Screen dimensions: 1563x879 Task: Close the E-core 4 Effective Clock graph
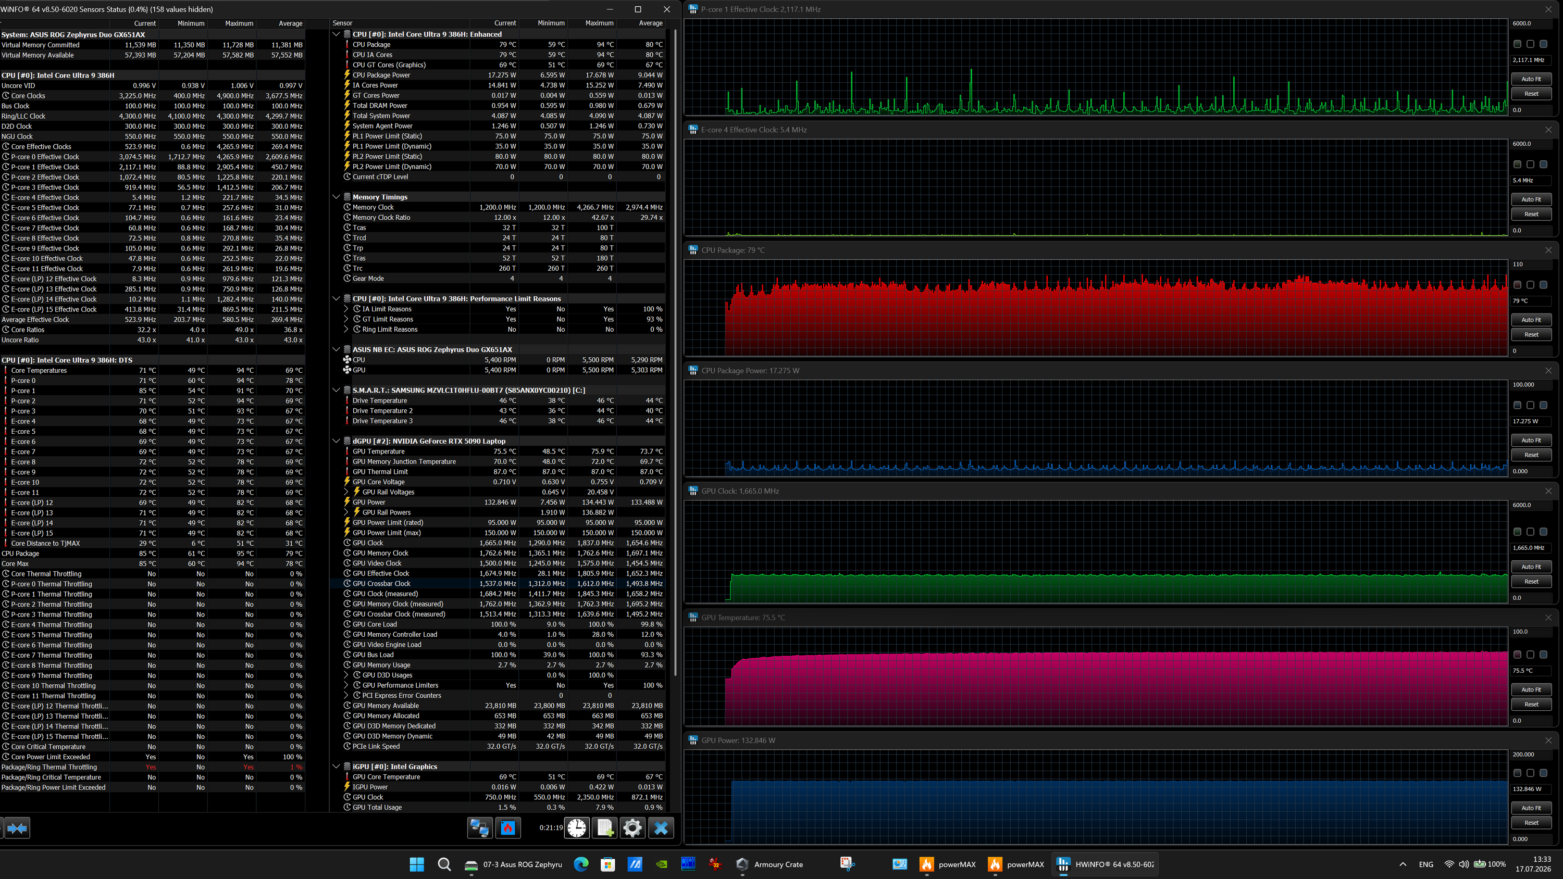[x=1548, y=130]
